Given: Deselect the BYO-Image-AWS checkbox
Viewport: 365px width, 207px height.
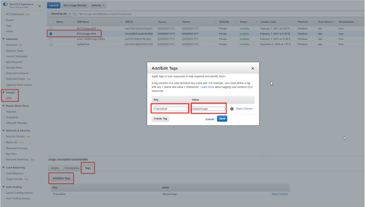Looking at the screenshot, I should (51, 34).
